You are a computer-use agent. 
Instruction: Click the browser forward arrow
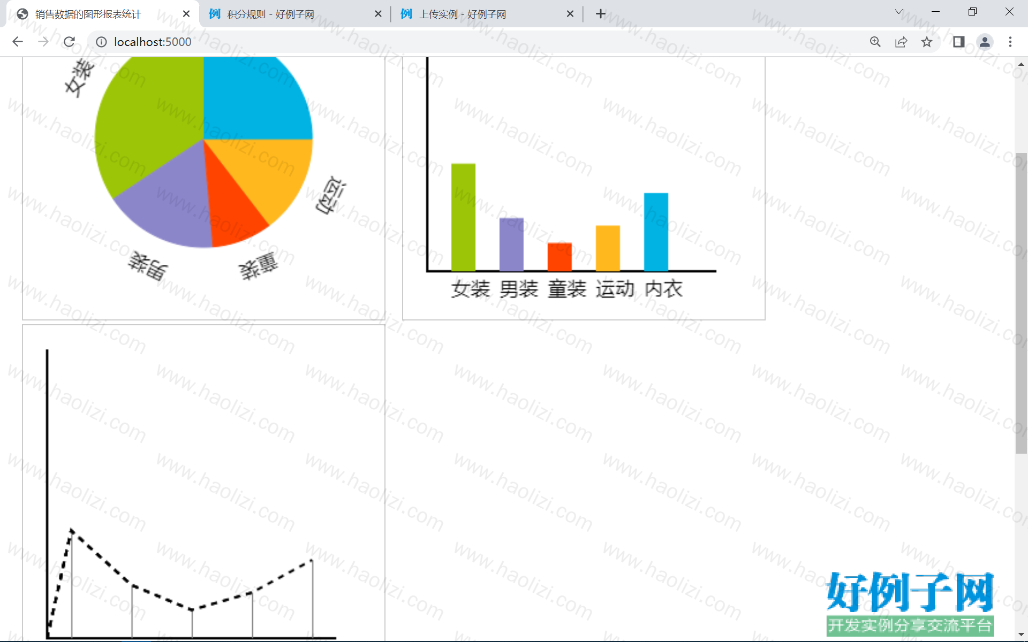[43, 42]
